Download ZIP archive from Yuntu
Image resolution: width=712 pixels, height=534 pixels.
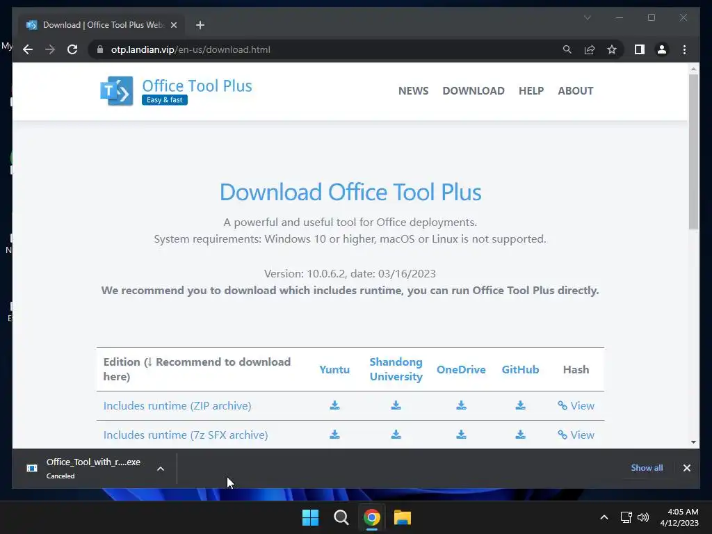click(334, 405)
